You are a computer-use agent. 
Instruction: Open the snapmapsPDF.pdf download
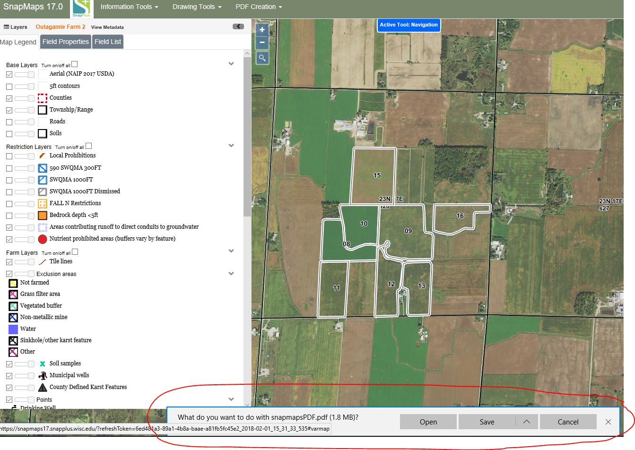click(428, 422)
